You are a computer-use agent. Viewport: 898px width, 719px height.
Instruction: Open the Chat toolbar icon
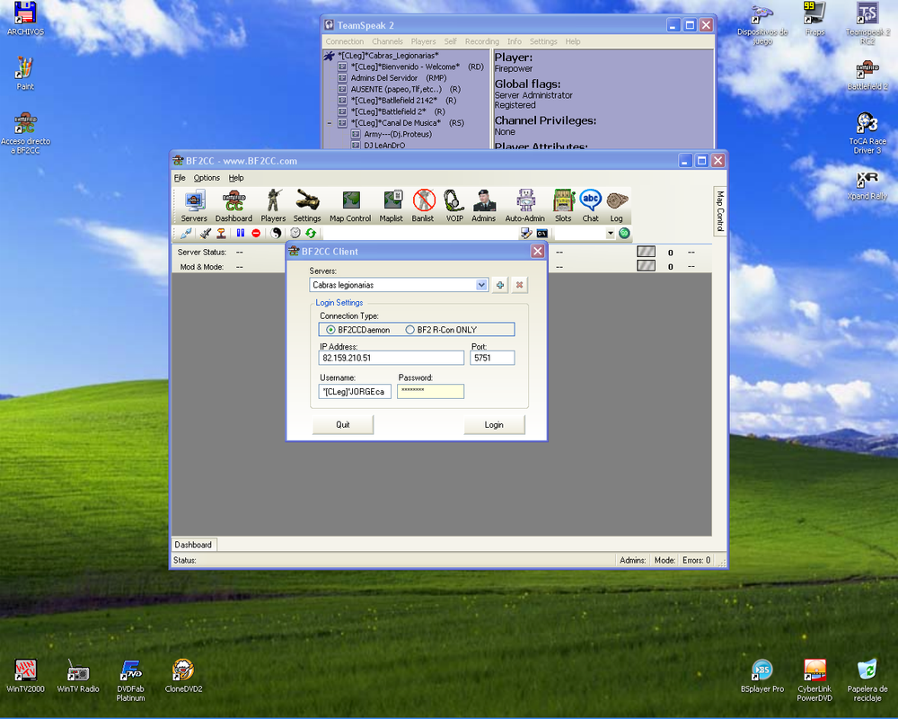coord(591,206)
